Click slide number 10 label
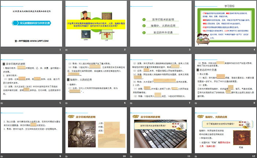Screen dimensions: 257x158 pyautogui.click(x=124, y=156)
